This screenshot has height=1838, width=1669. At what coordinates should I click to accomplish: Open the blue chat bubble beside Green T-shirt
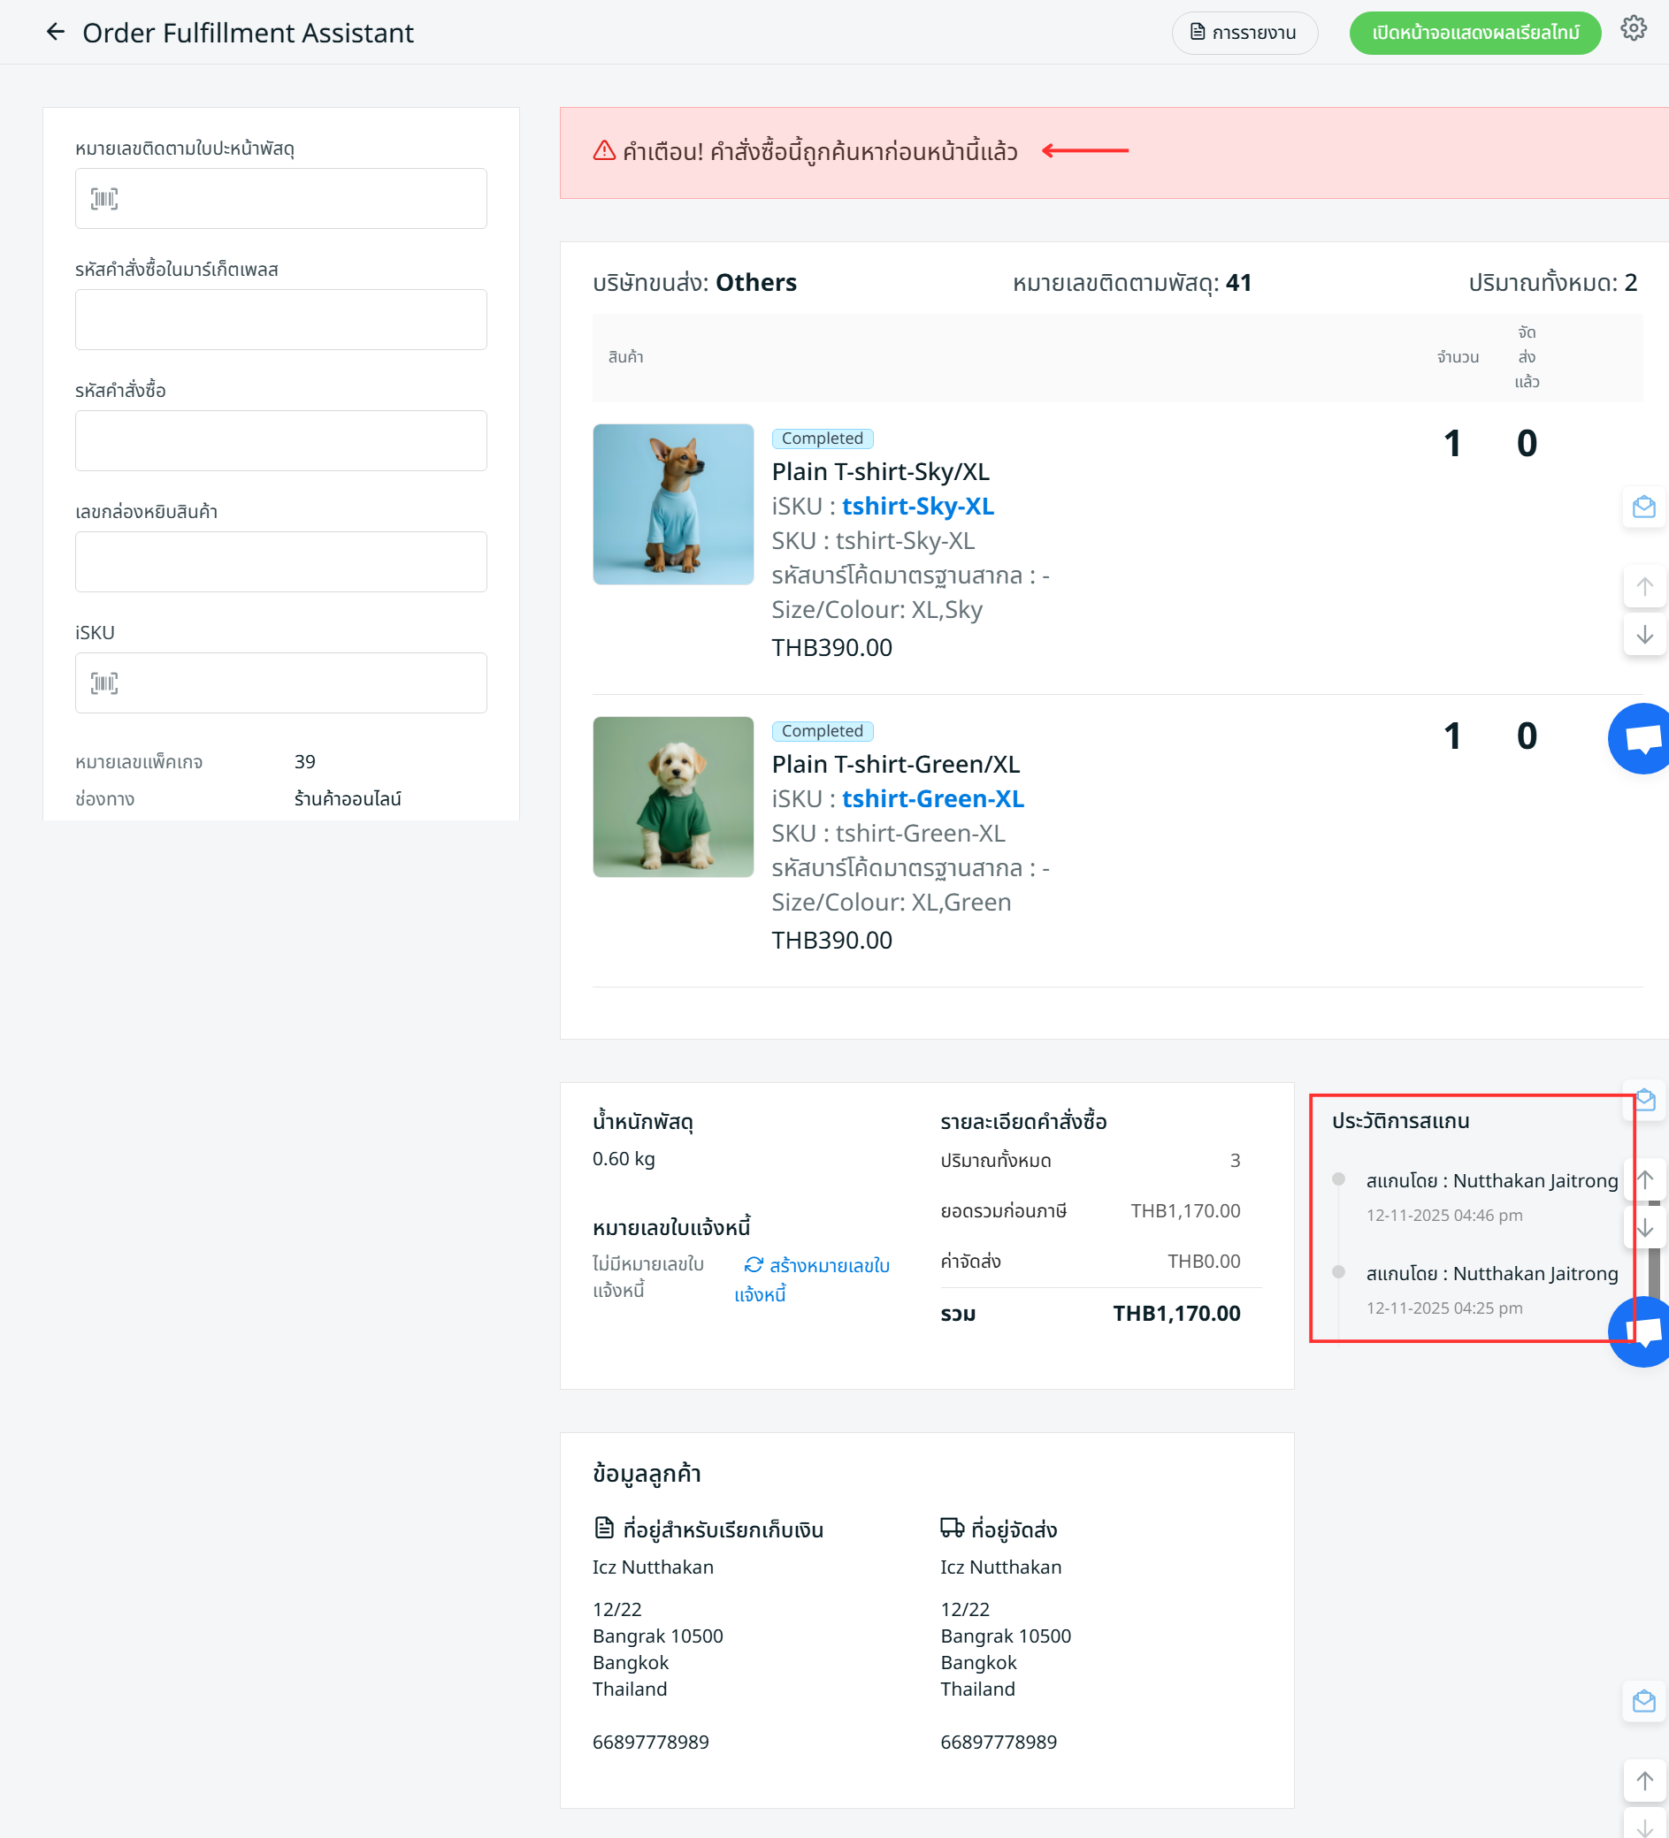click(1642, 738)
